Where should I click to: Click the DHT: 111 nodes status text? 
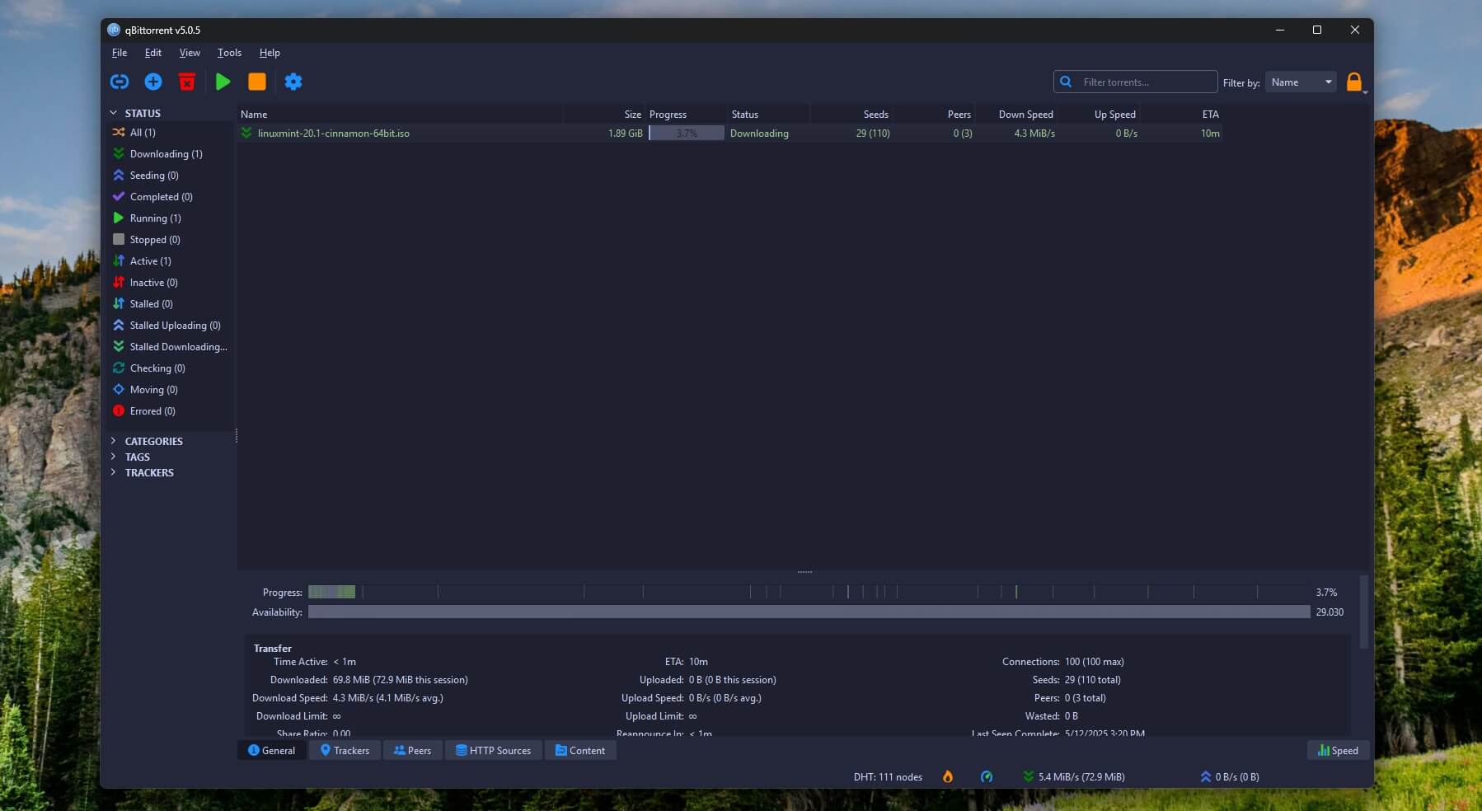(888, 776)
